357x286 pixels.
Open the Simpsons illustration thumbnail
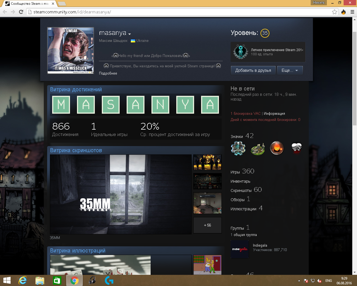coord(208,264)
